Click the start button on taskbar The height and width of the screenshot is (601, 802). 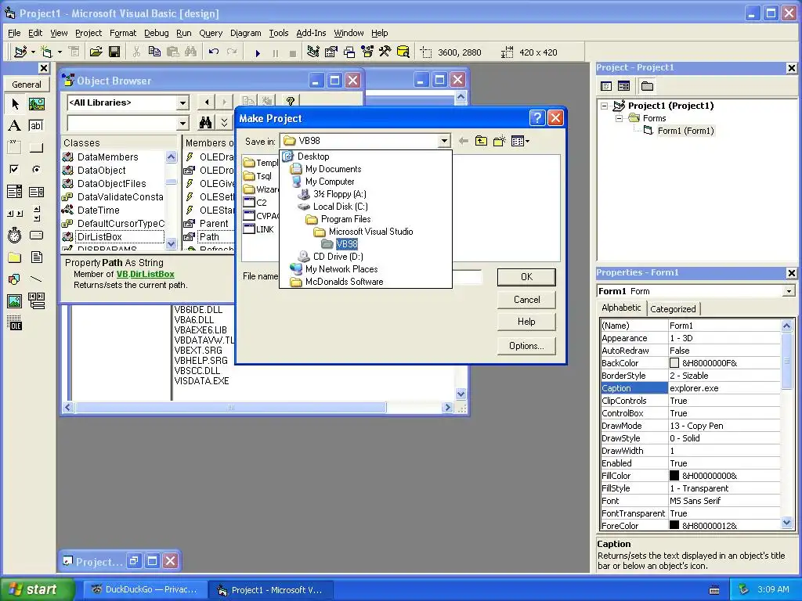(38, 590)
